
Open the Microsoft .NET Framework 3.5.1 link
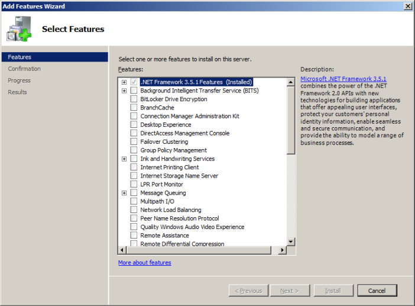click(343, 79)
